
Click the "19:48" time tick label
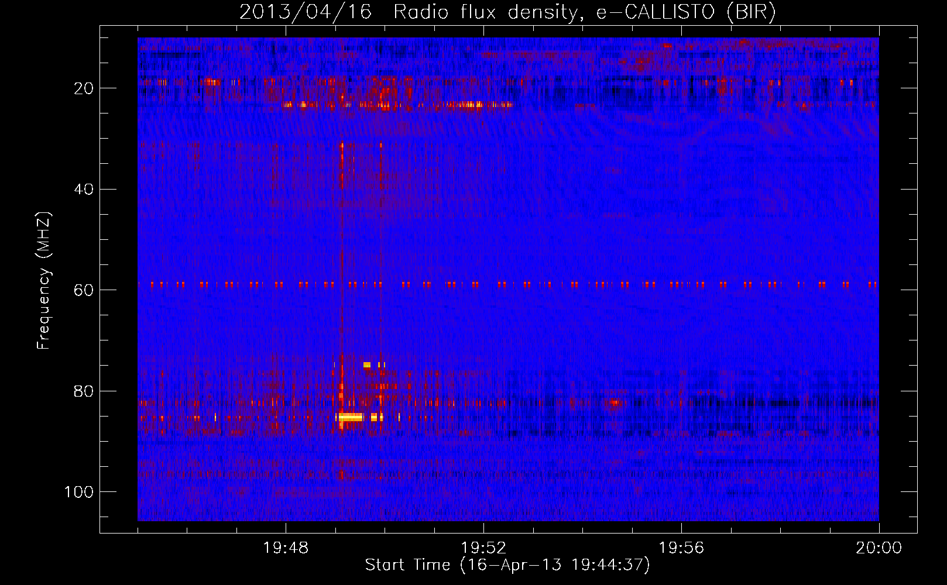tap(286, 548)
